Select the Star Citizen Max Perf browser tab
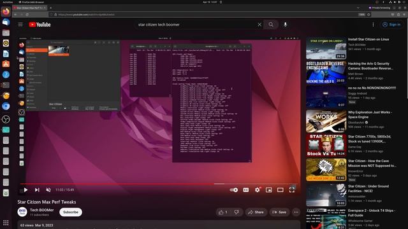The width and height of the screenshot is (408, 229). click(x=30, y=8)
